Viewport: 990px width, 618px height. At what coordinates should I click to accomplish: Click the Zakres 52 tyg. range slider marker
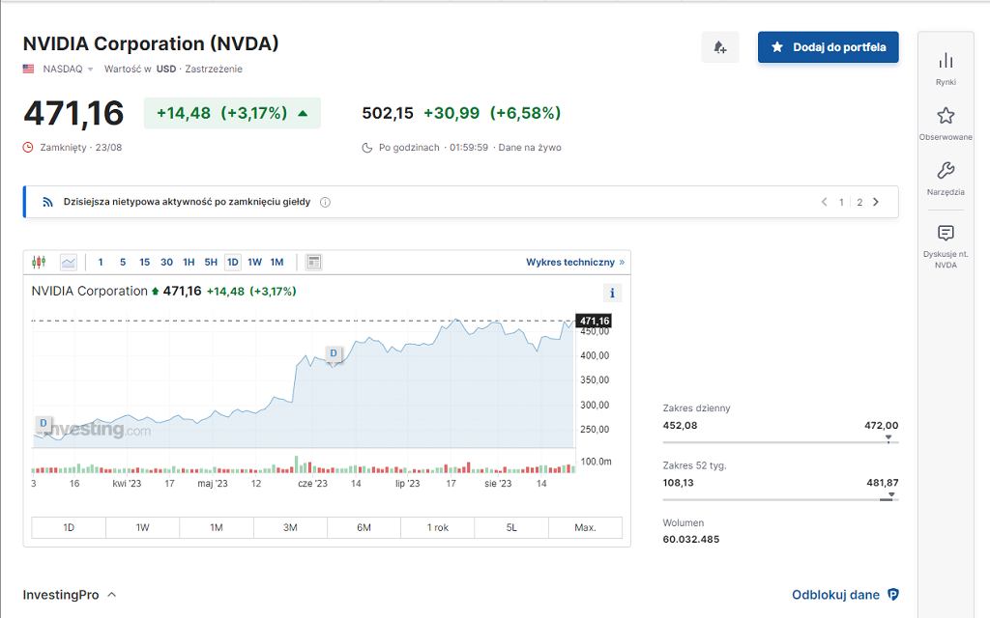(x=890, y=495)
